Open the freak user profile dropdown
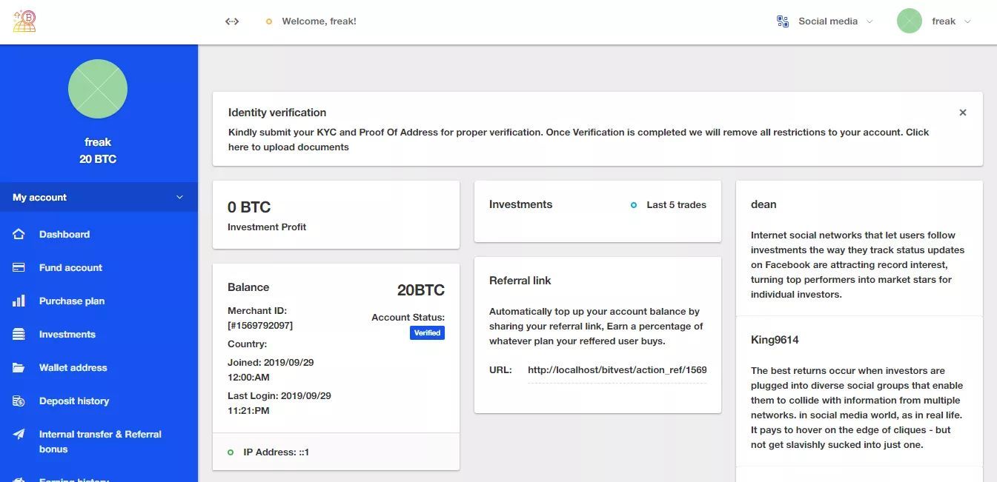The height and width of the screenshot is (482, 997). click(x=934, y=21)
